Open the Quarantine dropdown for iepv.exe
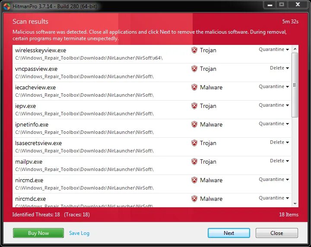The height and width of the screenshot is (247, 311). tap(274, 105)
